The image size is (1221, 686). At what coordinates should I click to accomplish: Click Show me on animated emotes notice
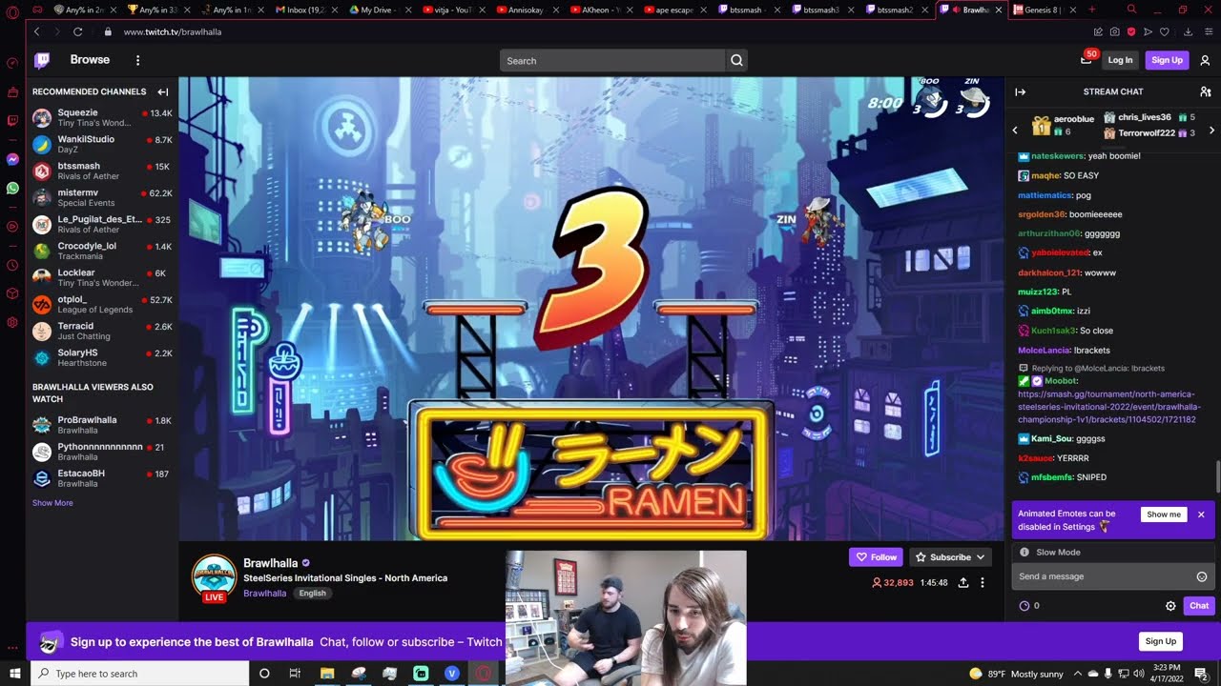(1164, 514)
